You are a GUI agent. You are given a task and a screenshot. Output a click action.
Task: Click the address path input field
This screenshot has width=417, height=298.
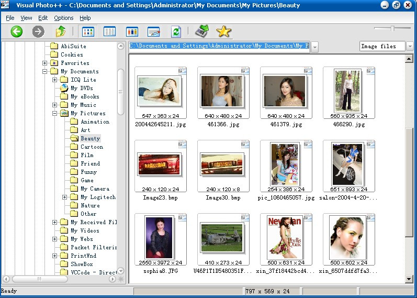tap(219, 46)
